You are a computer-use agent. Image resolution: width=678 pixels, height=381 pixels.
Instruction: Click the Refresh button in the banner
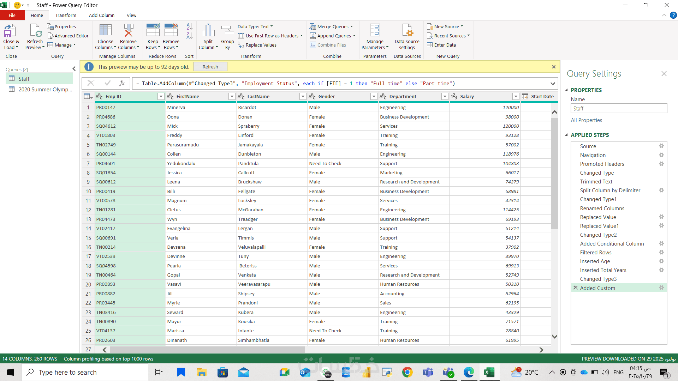coord(210,67)
